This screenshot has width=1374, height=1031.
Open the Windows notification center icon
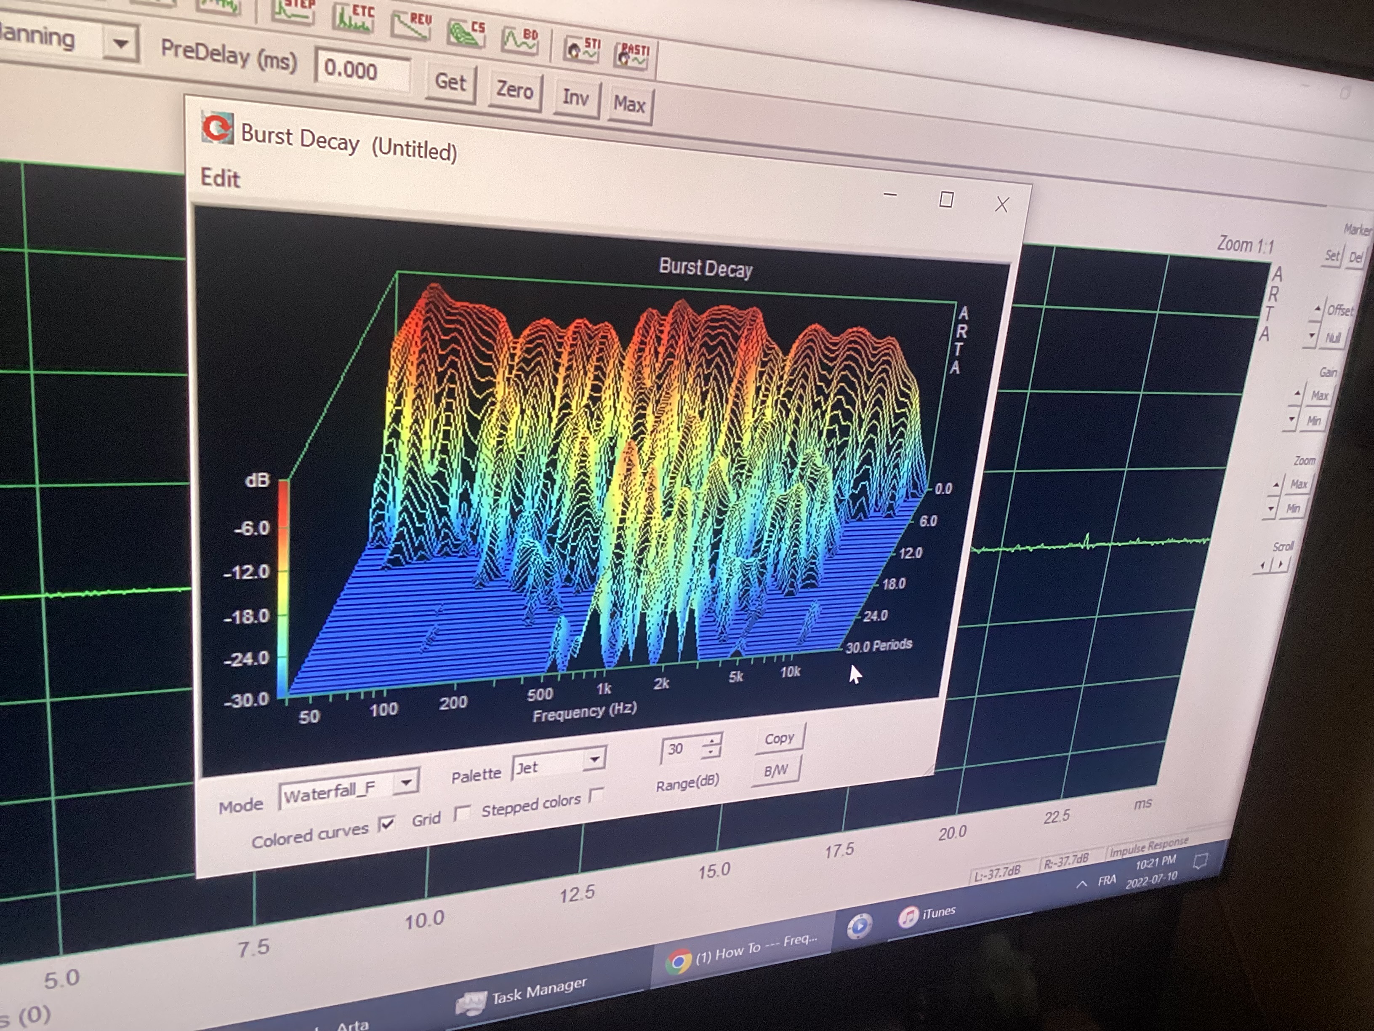tap(1201, 861)
